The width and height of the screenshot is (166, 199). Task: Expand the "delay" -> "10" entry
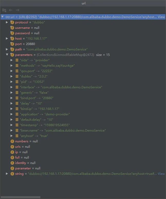pos(12,103)
